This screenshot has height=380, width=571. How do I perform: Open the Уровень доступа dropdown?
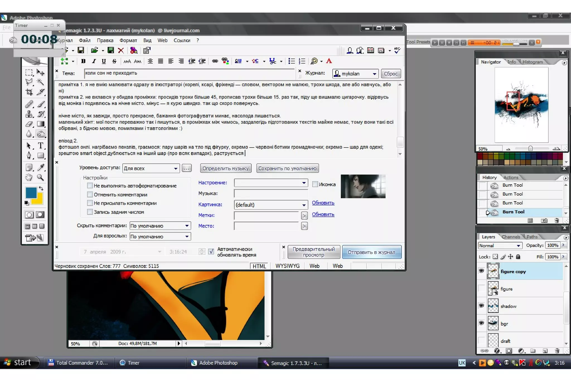175,168
